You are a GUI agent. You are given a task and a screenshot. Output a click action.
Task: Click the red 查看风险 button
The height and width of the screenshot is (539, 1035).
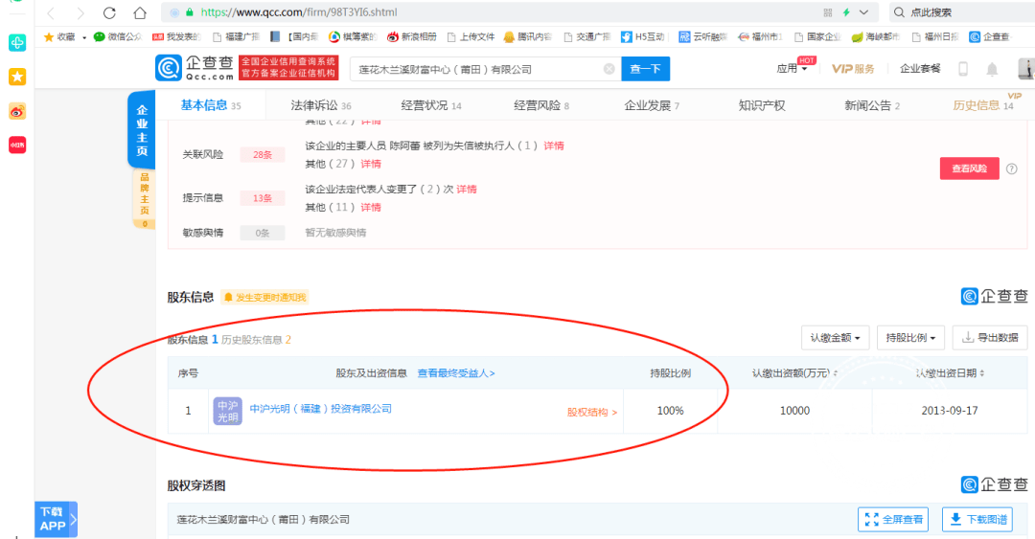pyautogui.click(x=969, y=168)
